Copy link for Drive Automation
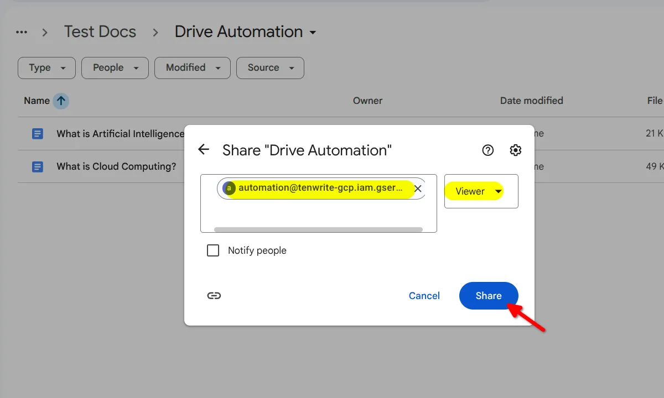This screenshot has height=398, width=664. point(214,296)
